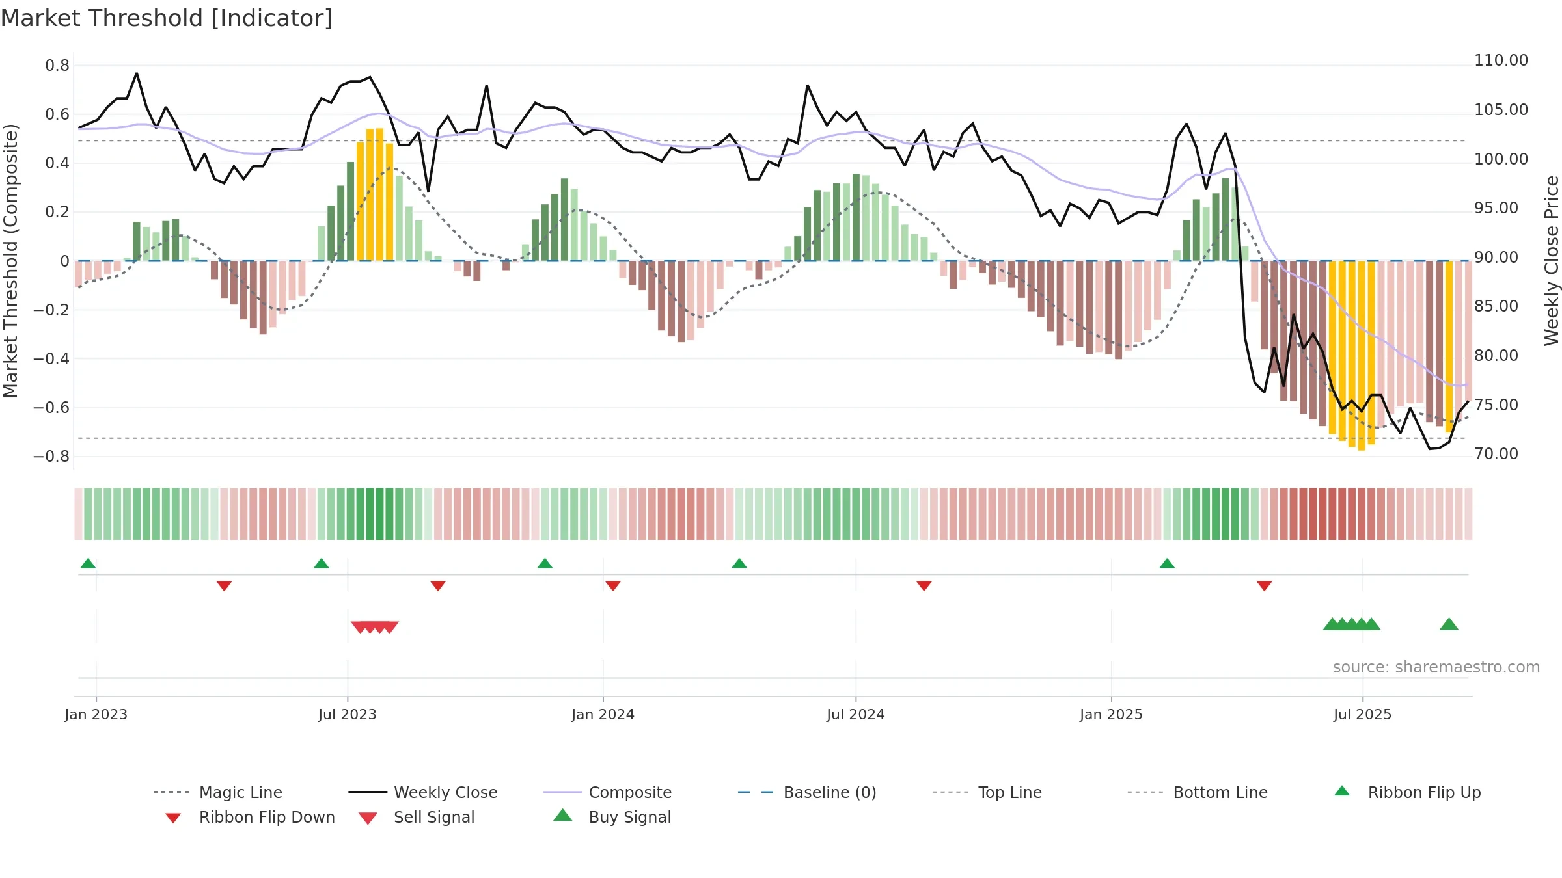
Task: Click the green flip-up triangle just before Jul 2023
Action: click(322, 563)
